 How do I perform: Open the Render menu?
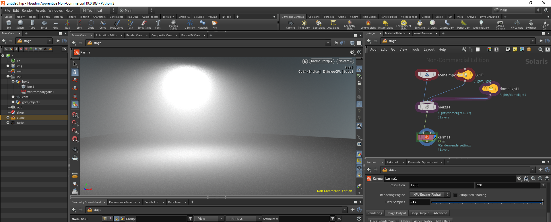[28, 10]
